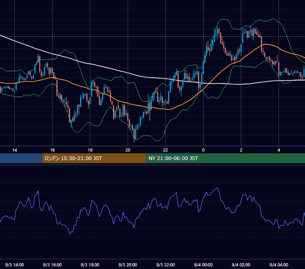Click the 9/3 20:00 time label
The width and height of the screenshot is (305, 269).
point(128,265)
